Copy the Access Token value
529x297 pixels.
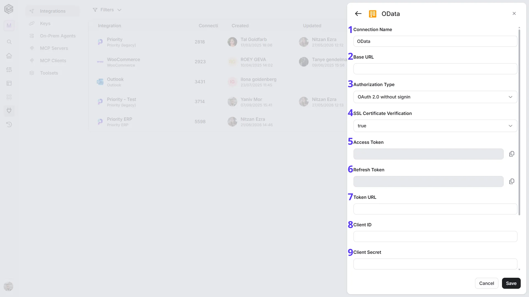click(x=512, y=154)
